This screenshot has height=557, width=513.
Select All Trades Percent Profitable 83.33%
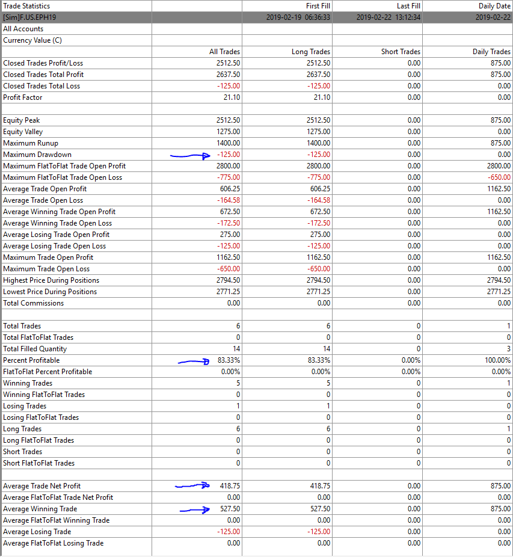[229, 360]
